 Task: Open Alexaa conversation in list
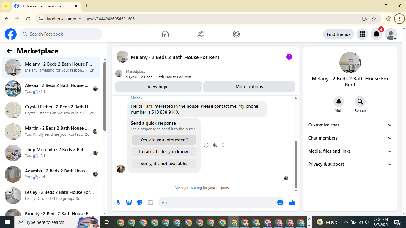coord(51,89)
